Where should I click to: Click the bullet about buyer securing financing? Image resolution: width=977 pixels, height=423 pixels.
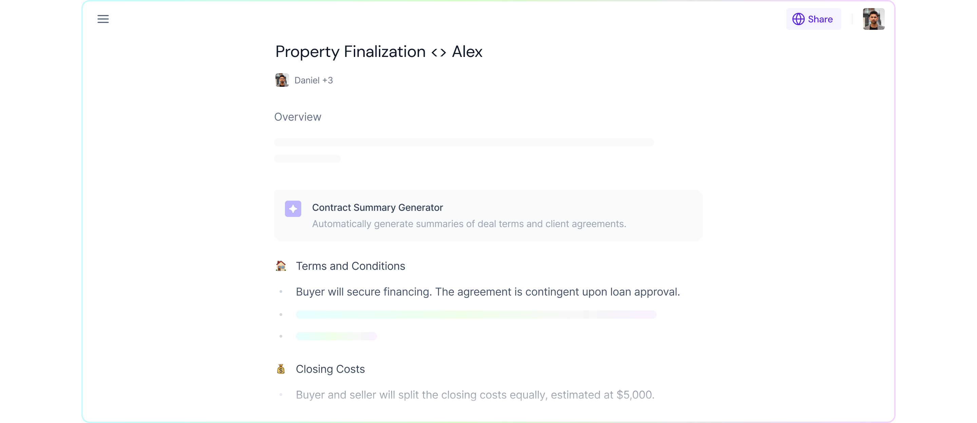click(x=487, y=292)
